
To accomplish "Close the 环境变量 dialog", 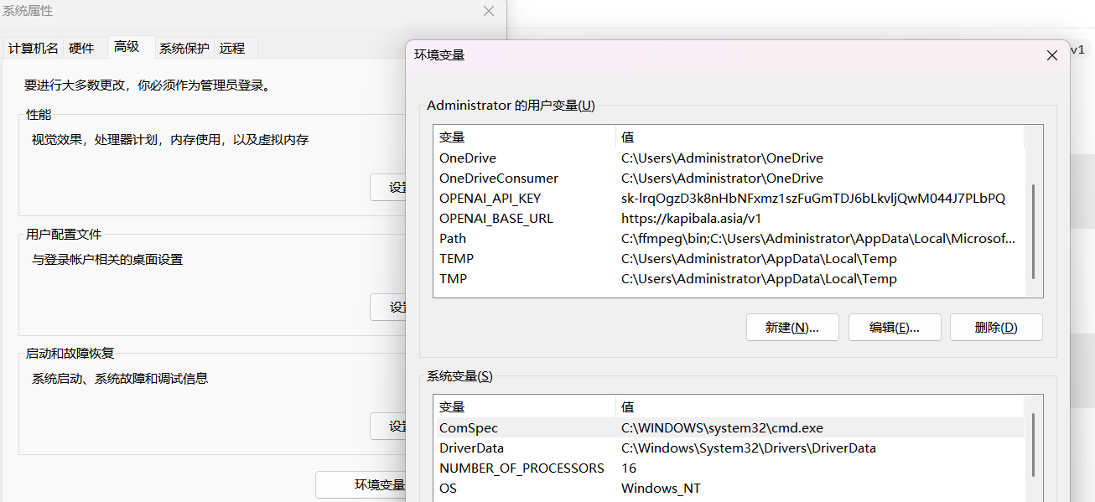I will (1052, 55).
